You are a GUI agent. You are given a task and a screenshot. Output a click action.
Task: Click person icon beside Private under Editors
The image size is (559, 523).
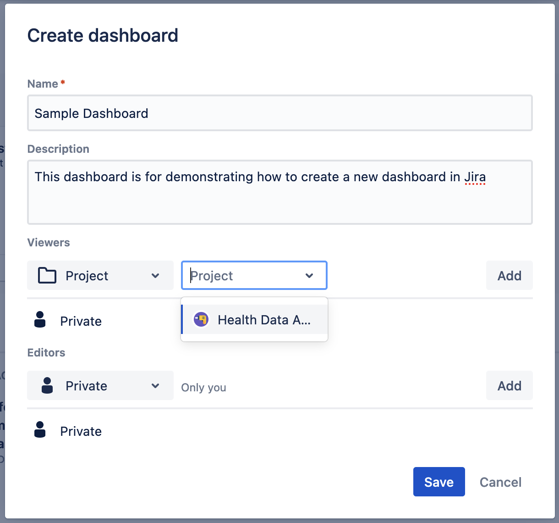(40, 430)
